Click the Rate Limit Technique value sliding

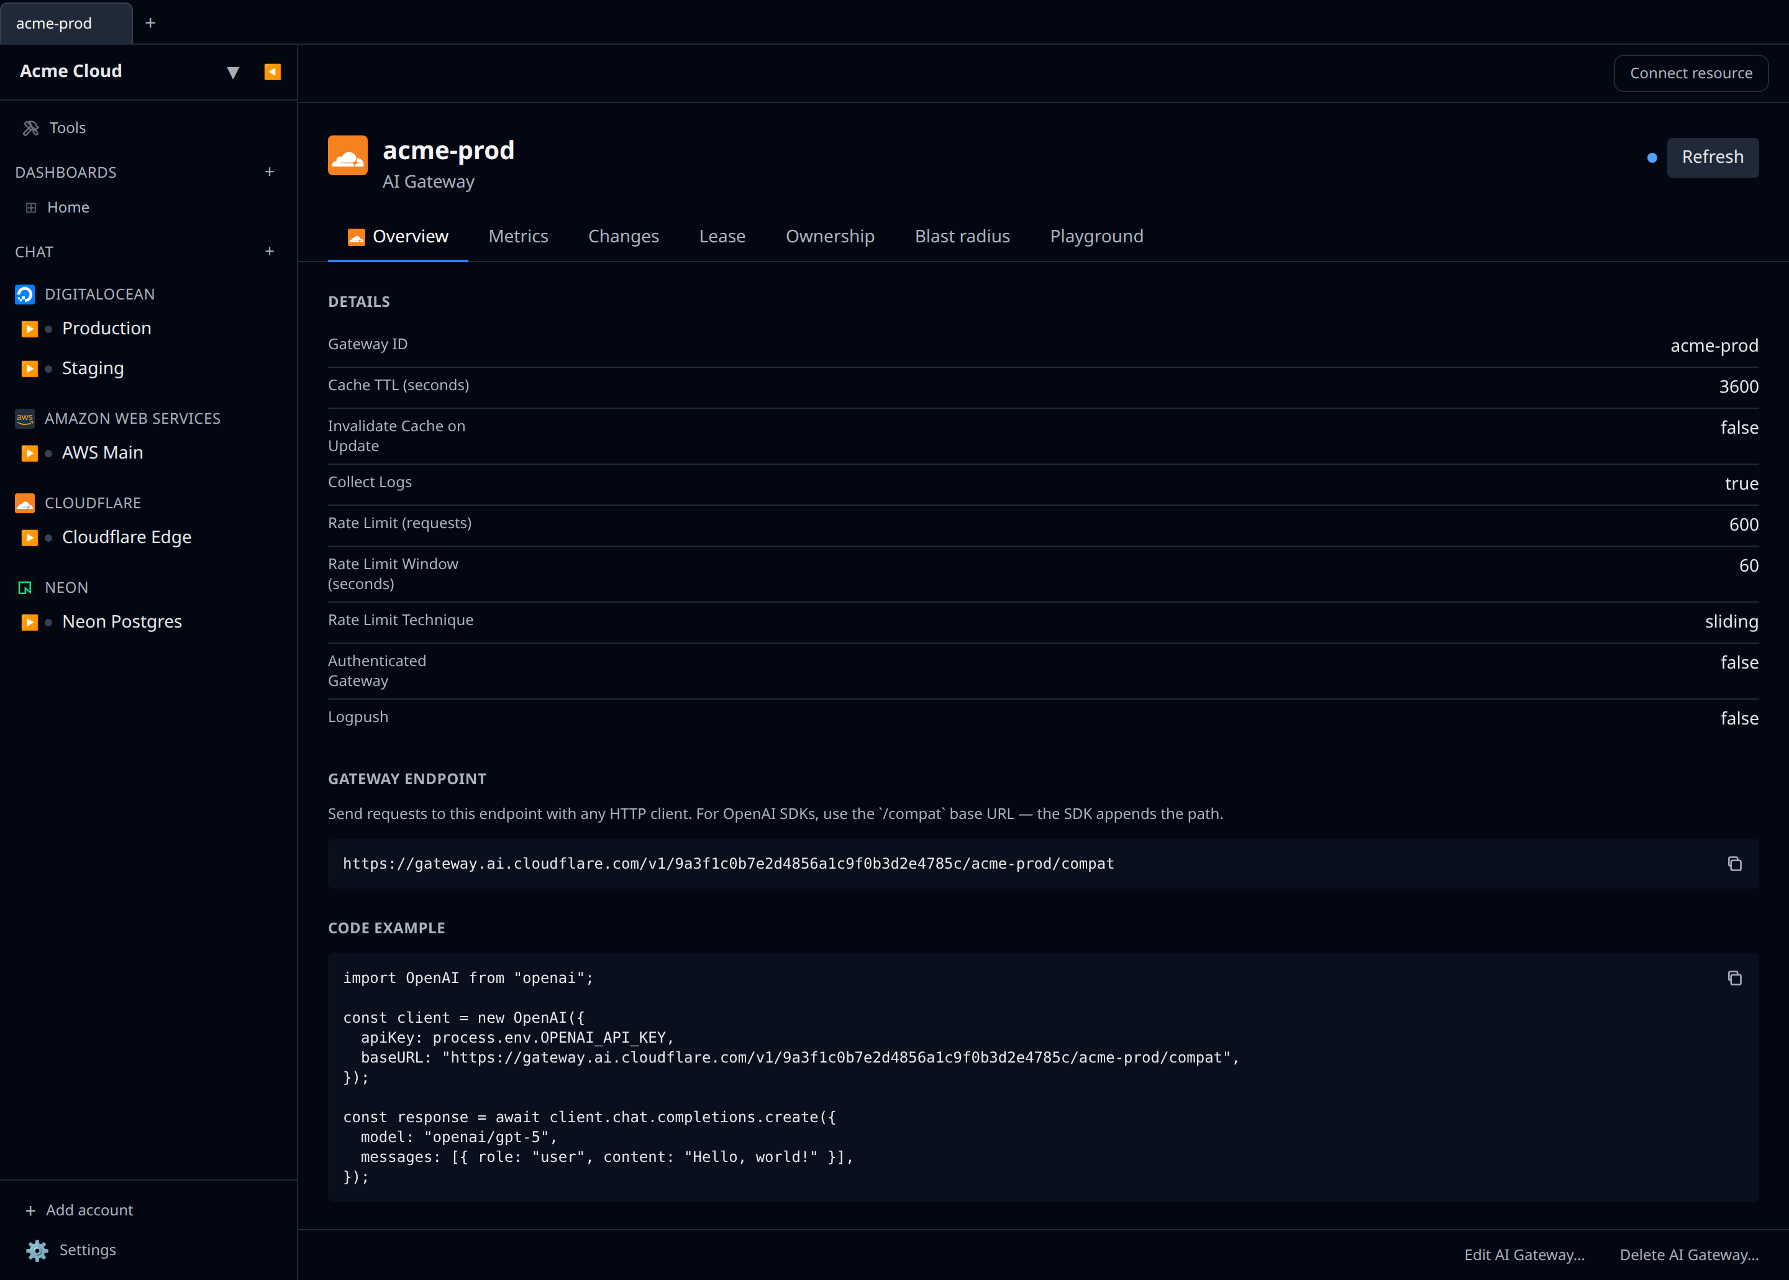1731,622
